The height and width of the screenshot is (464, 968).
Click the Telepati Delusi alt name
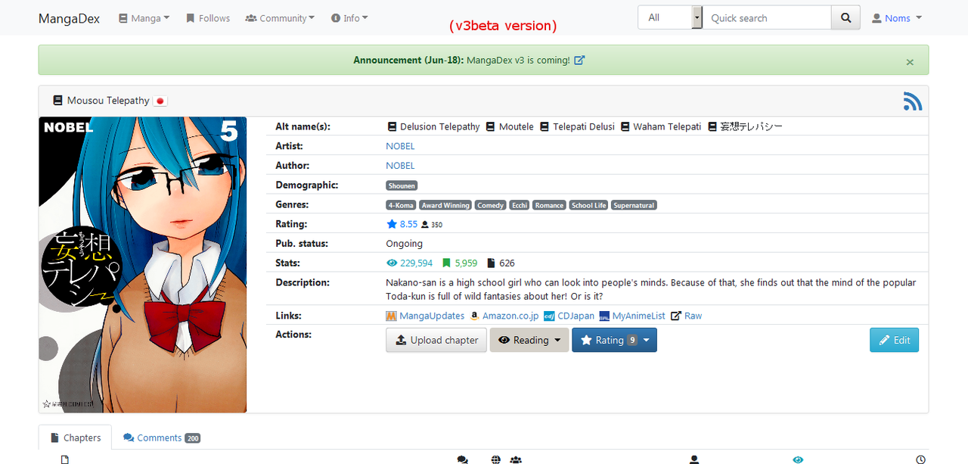[583, 126]
